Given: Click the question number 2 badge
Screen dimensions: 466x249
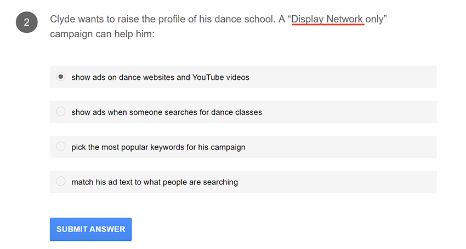Looking at the screenshot, I should pos(26,23).
